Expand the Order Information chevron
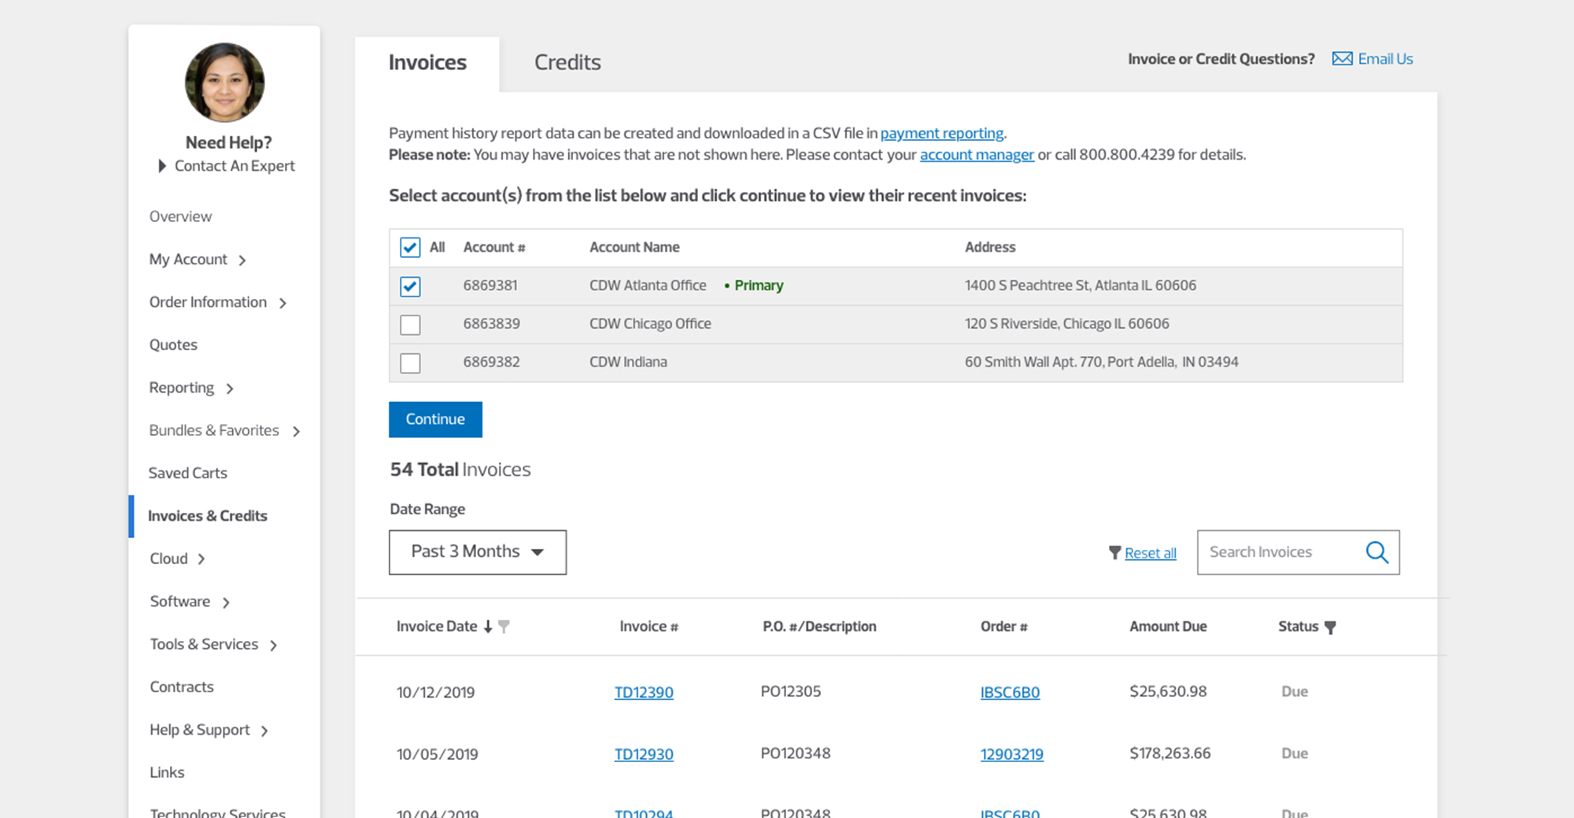 [x=283, y=304]
